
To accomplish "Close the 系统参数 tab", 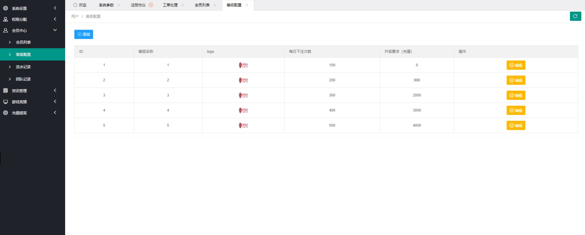I will pos(119,5).
